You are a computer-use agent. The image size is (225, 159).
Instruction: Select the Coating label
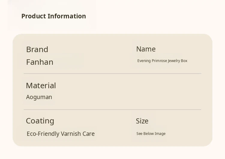(x=40, y=121)
